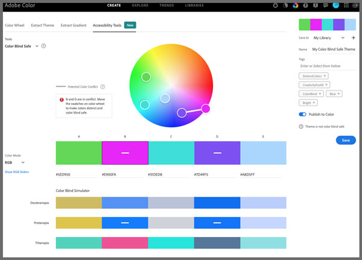
Task: Click the Tags input field
Action: pos(328,66)
